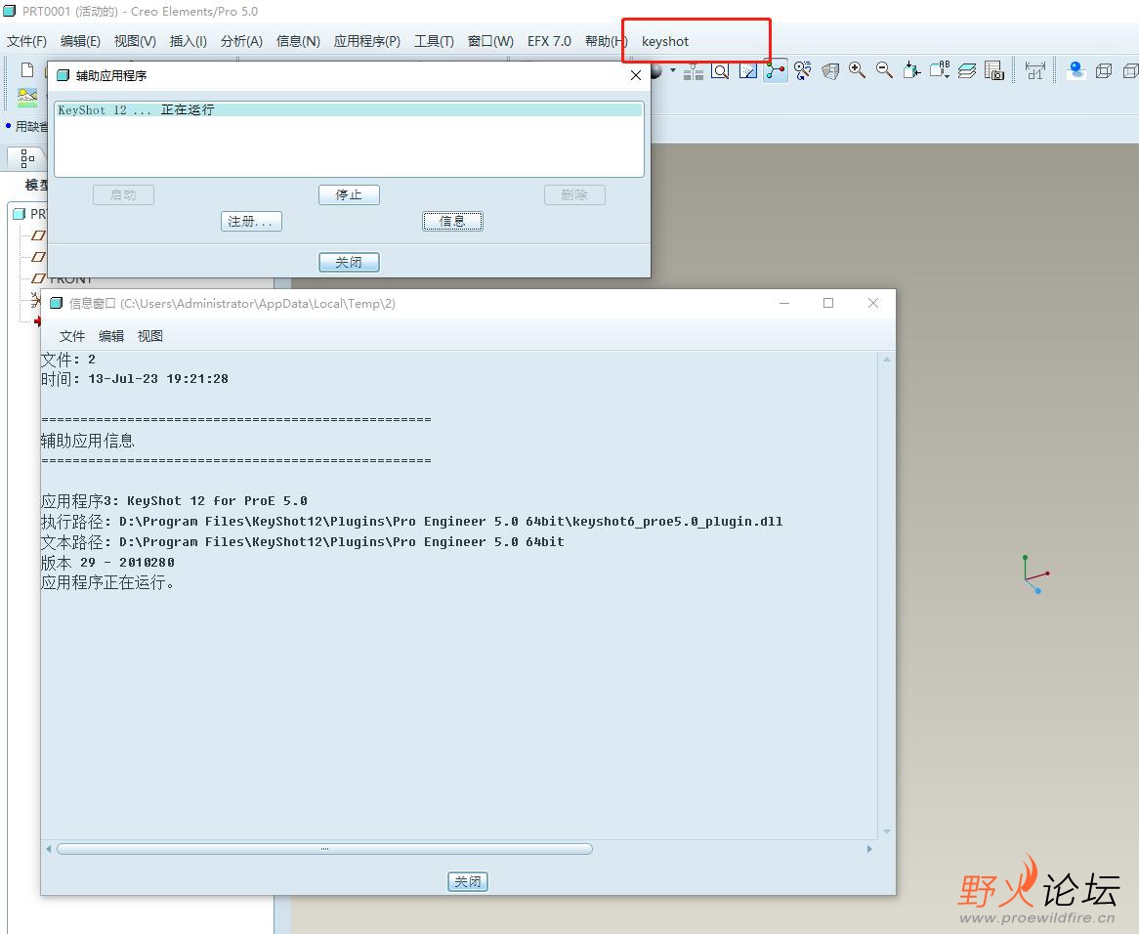Minimize the 信息窗口 window
This screenshot has width=1139, height=934.
coord(783,303)
